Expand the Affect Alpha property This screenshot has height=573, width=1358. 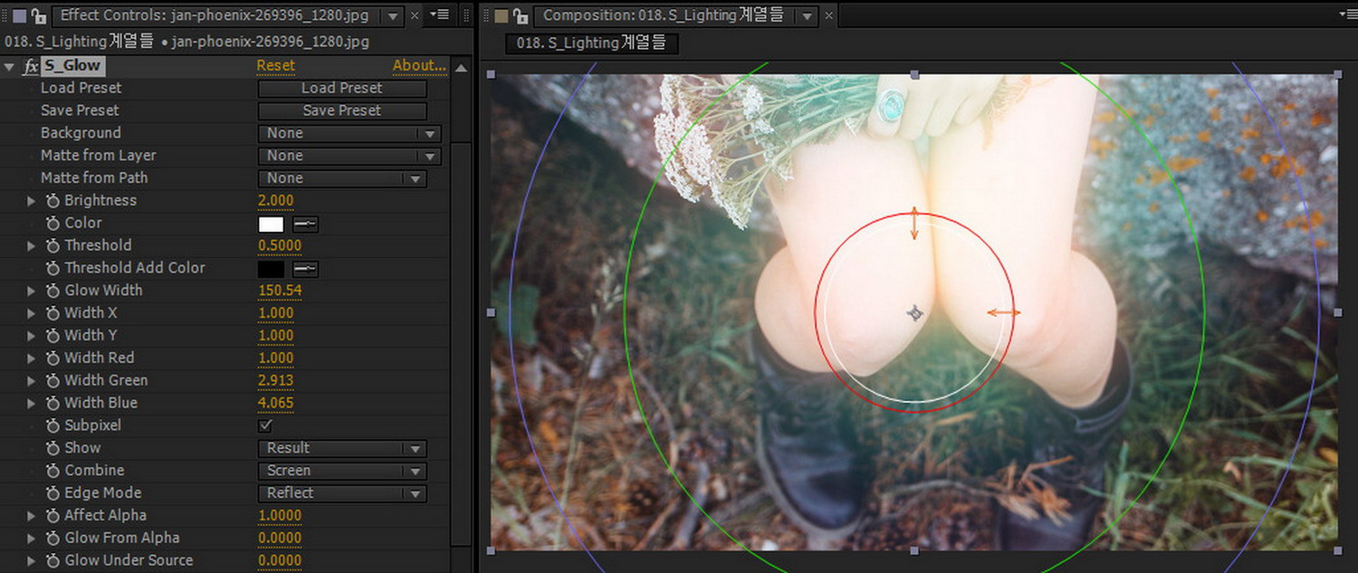point(32,516)
